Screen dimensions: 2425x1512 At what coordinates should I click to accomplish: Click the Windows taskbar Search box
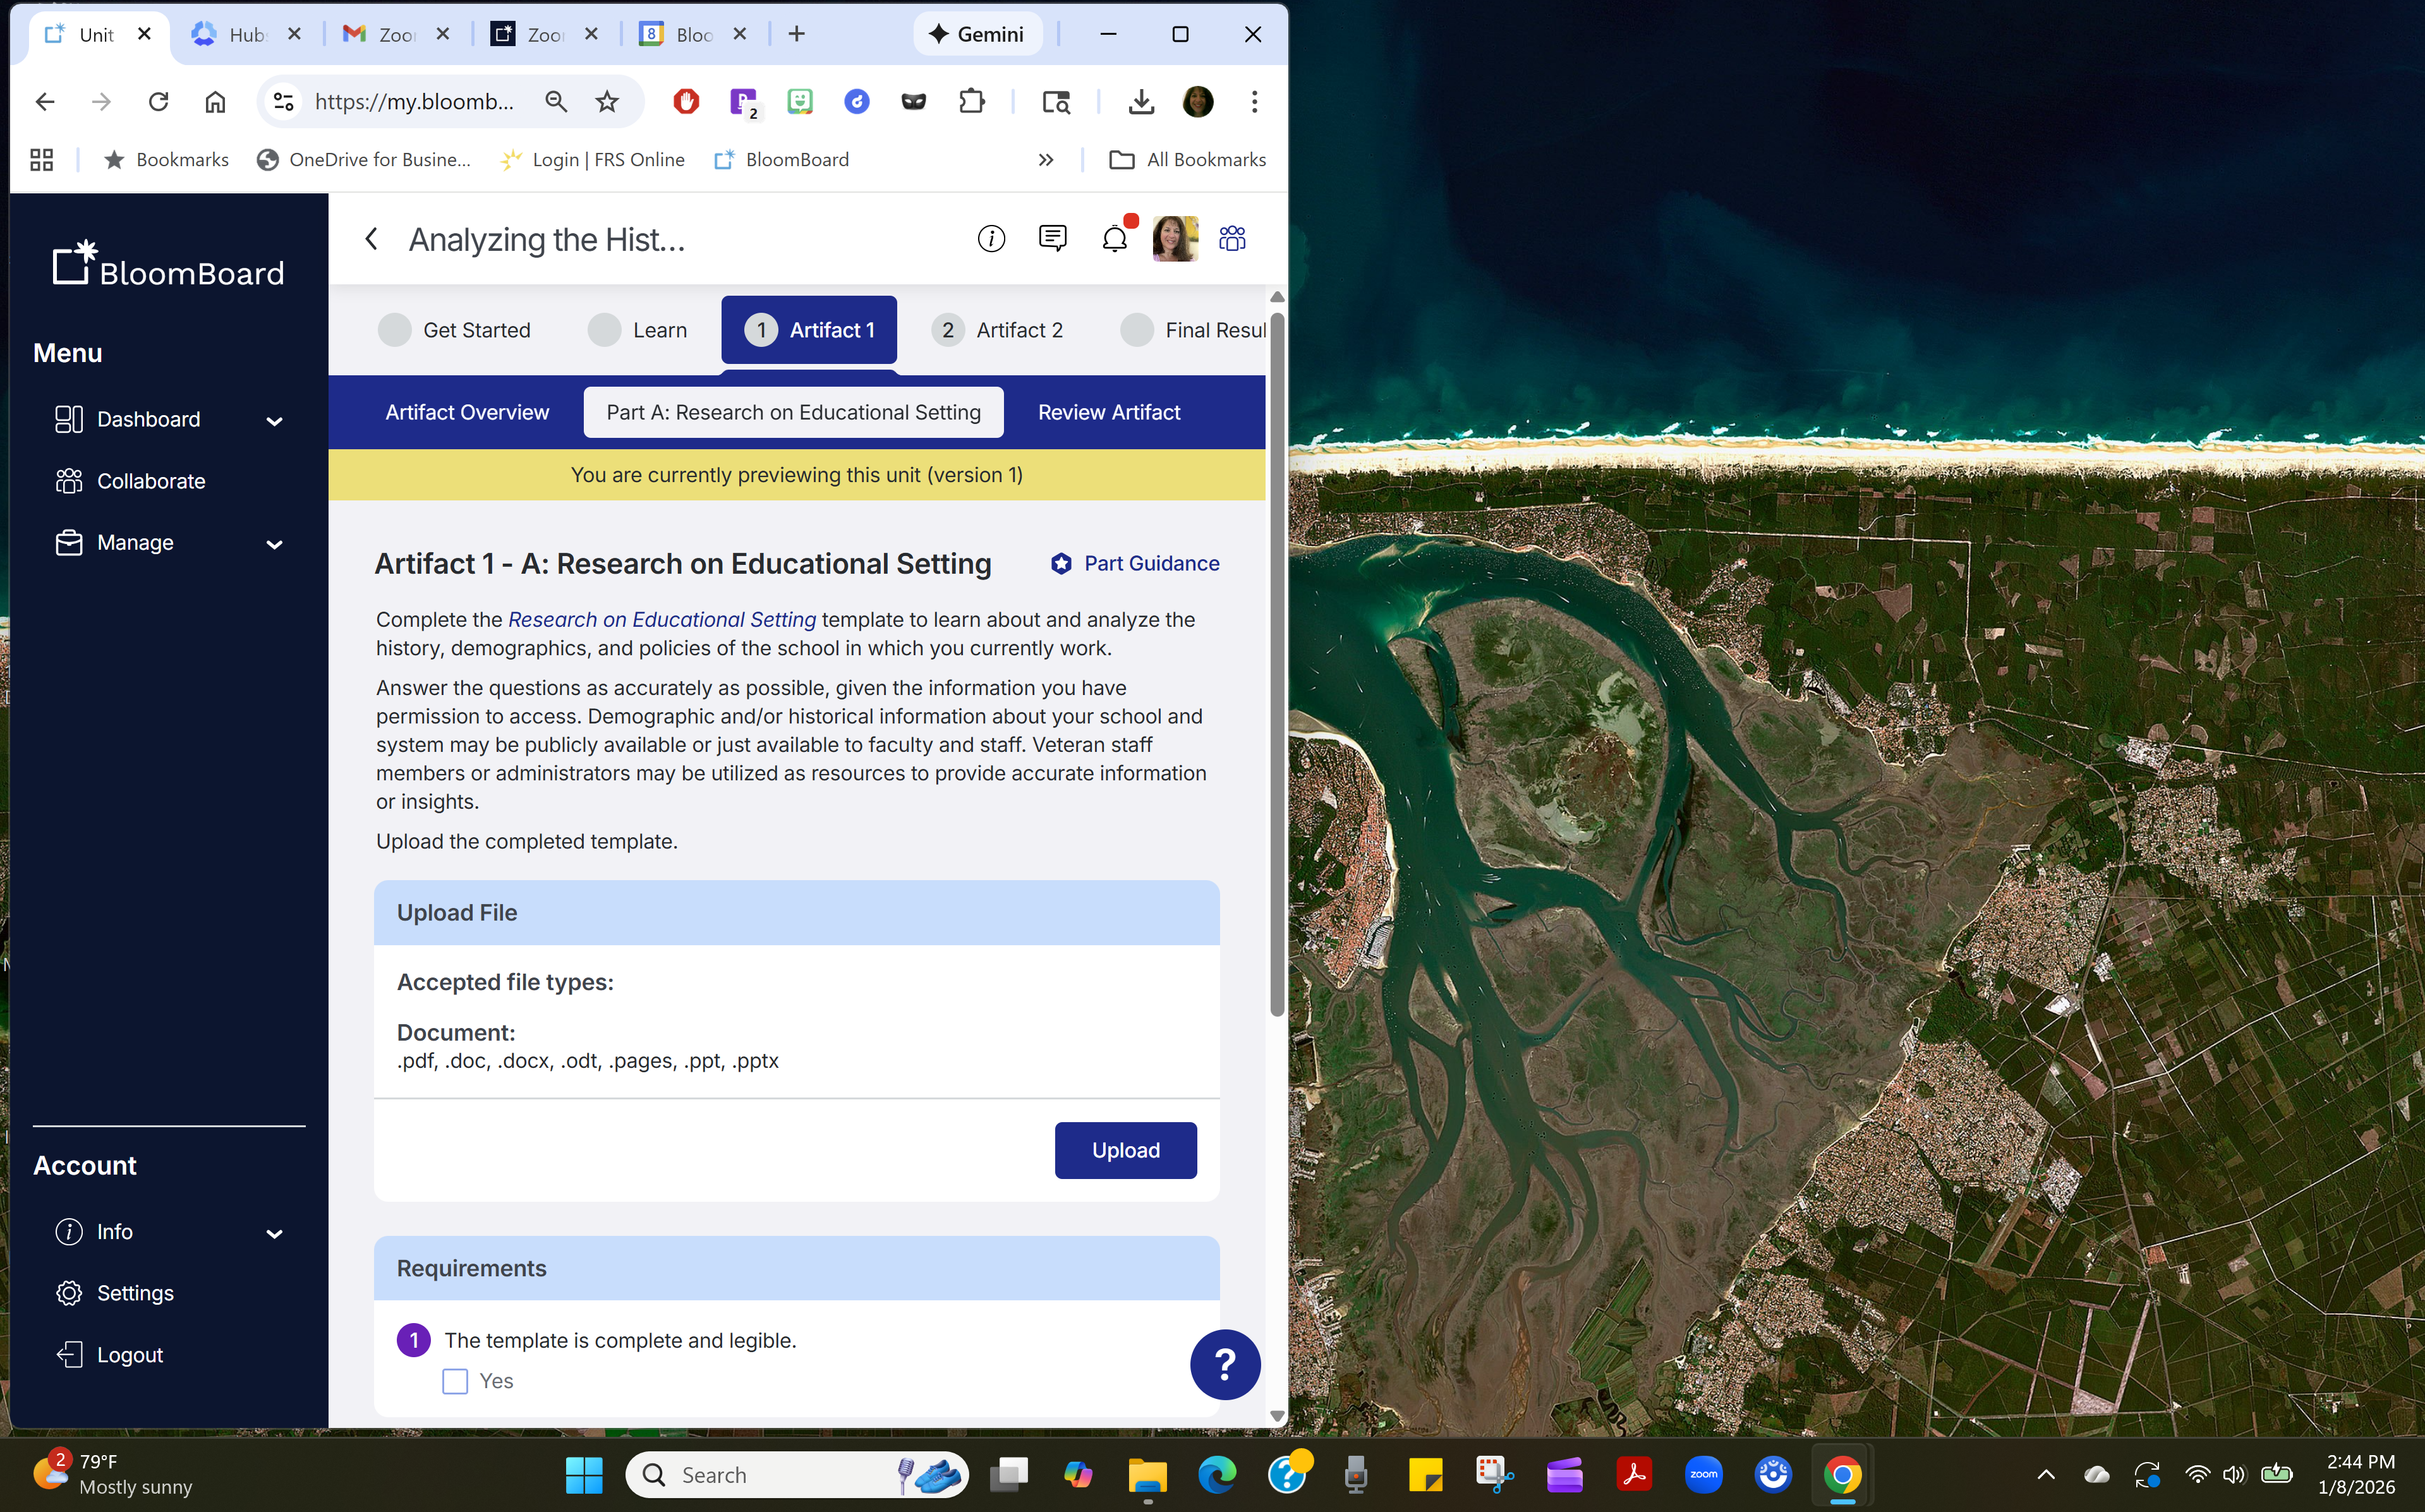[x=796, y=1474]
